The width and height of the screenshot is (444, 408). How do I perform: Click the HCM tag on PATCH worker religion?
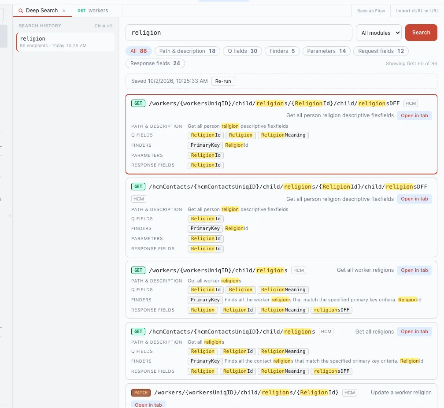349,393
